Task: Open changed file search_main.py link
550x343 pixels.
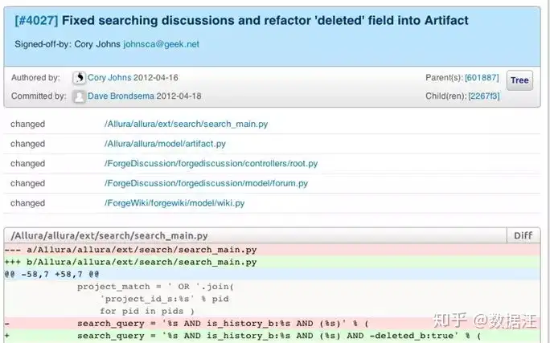Action: pos(186,124)
